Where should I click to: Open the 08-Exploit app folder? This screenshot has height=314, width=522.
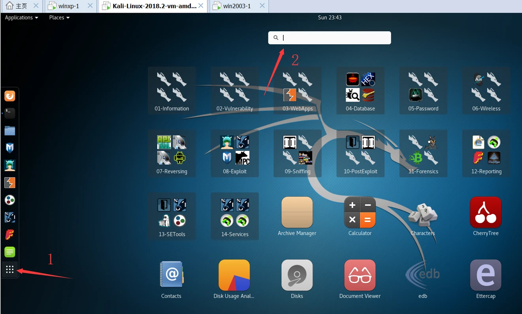[x=234, y=154]
